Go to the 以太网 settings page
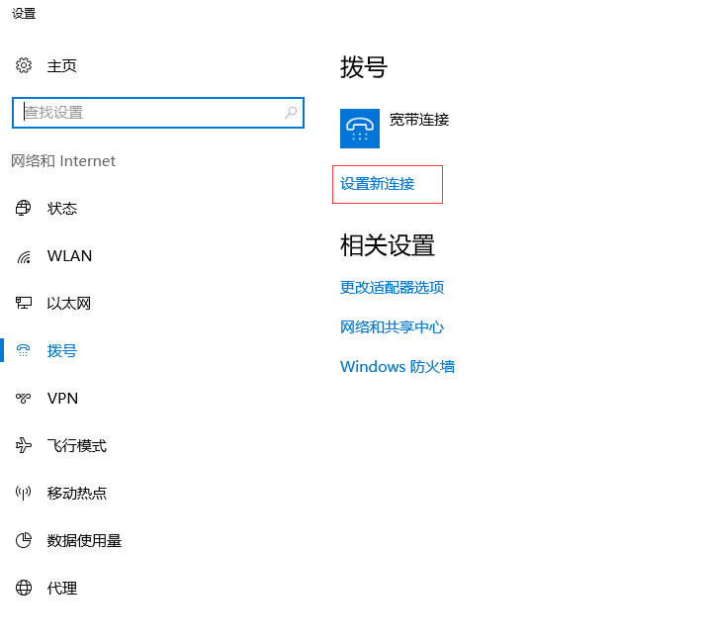708x644 pixels. click(x=68, y=304)
